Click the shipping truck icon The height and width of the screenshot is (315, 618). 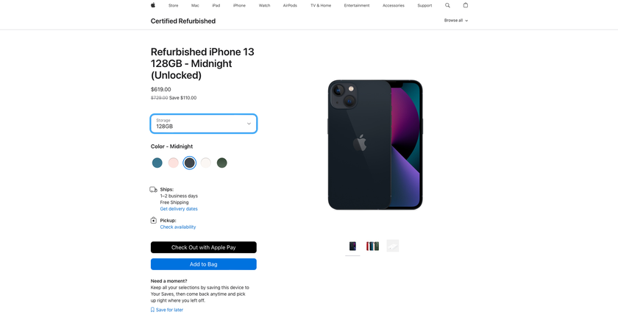[154, 190]
